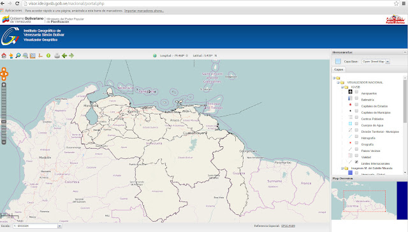Click the Batimetría legend icon
The height and width of the screenshot is (232, 408).
tap(350, 98)
